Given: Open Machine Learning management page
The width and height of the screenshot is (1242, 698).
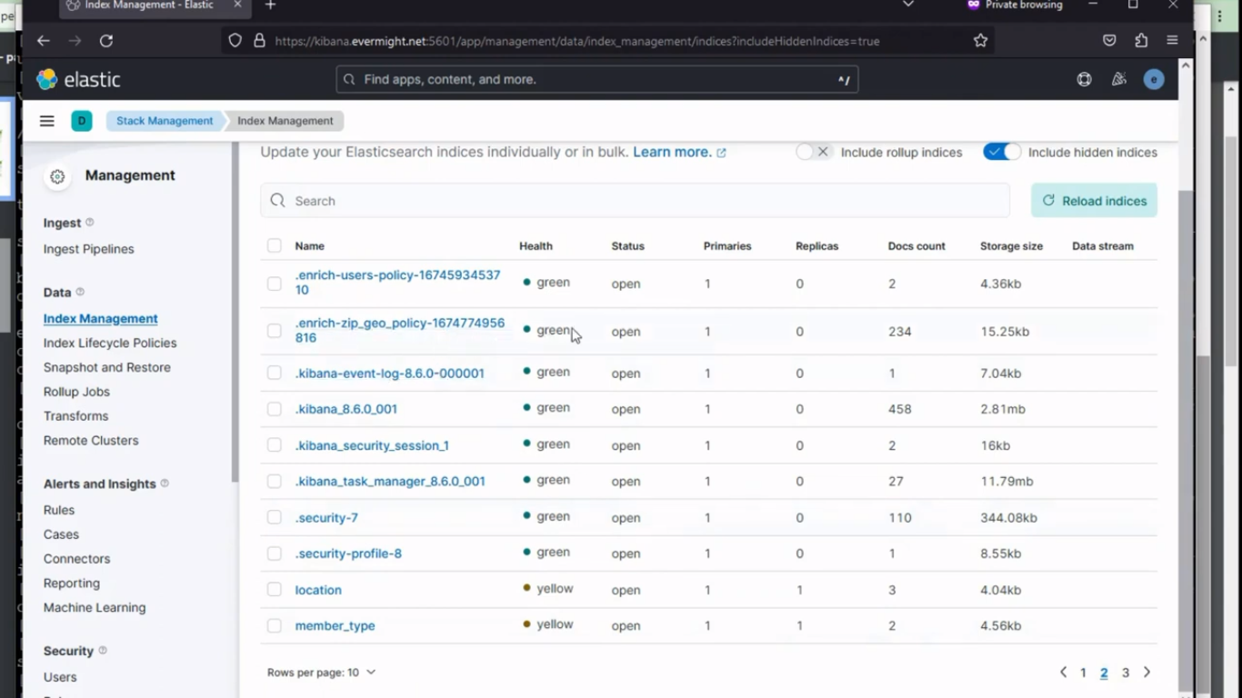Looking at the screenshot, I should tap(95, 608).
